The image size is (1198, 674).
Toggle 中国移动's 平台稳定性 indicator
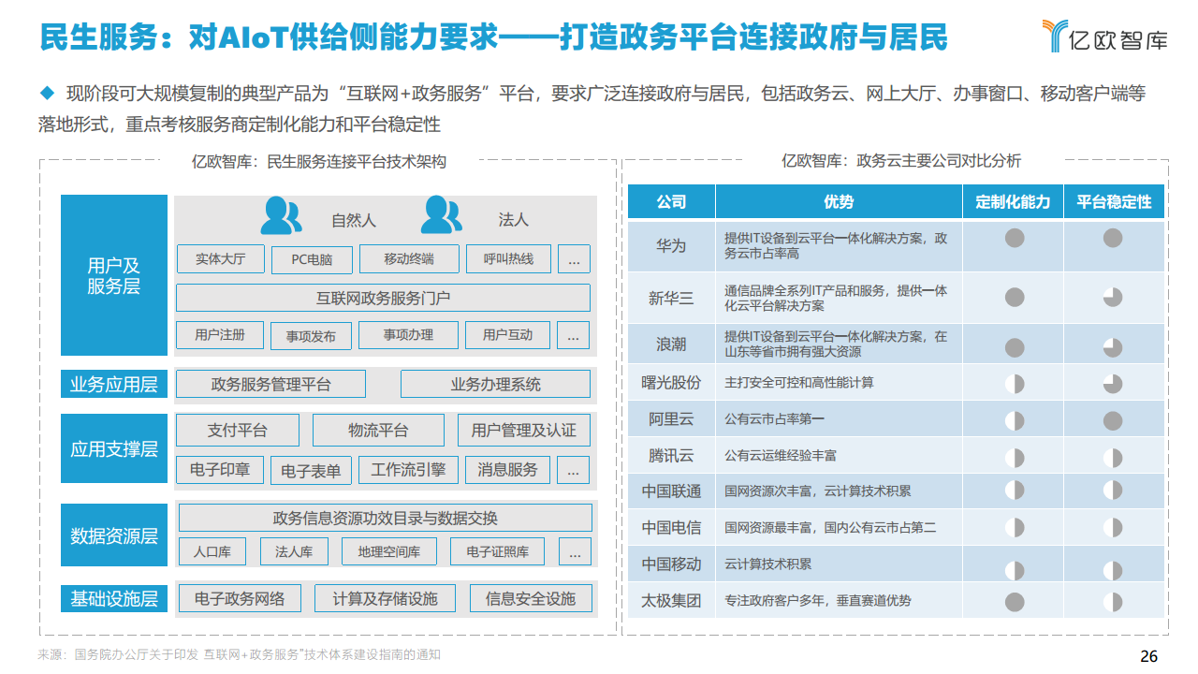(x=1114, y=564)
